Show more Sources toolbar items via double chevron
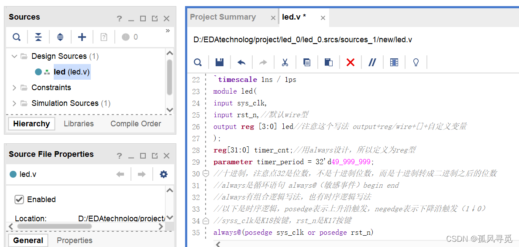 pos(168,30)
